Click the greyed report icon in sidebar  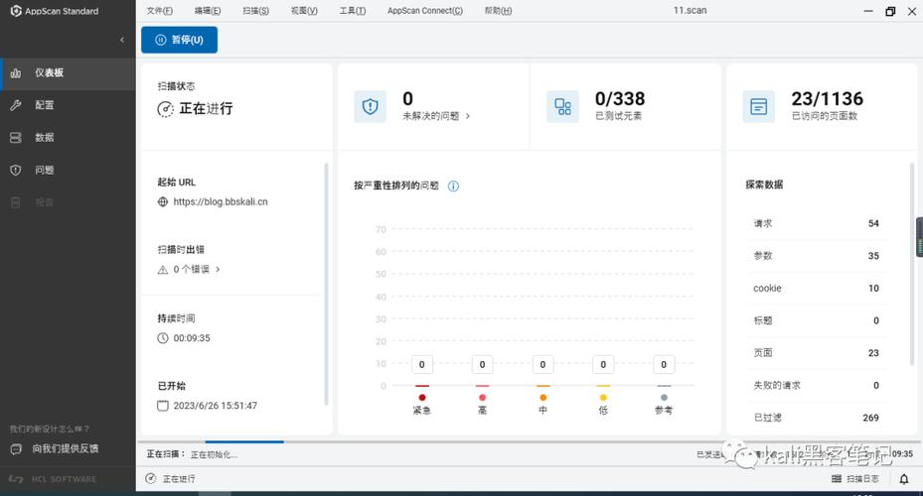click(x=16, y=202)
